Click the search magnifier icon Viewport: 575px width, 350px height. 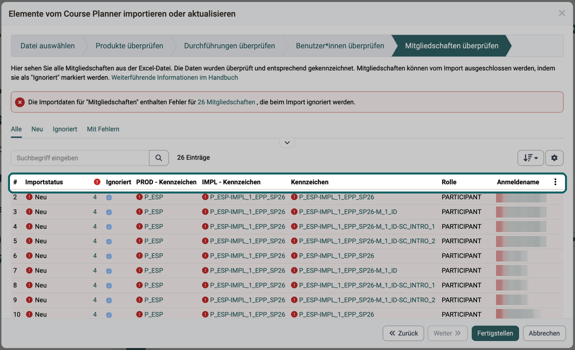(159, 158)
